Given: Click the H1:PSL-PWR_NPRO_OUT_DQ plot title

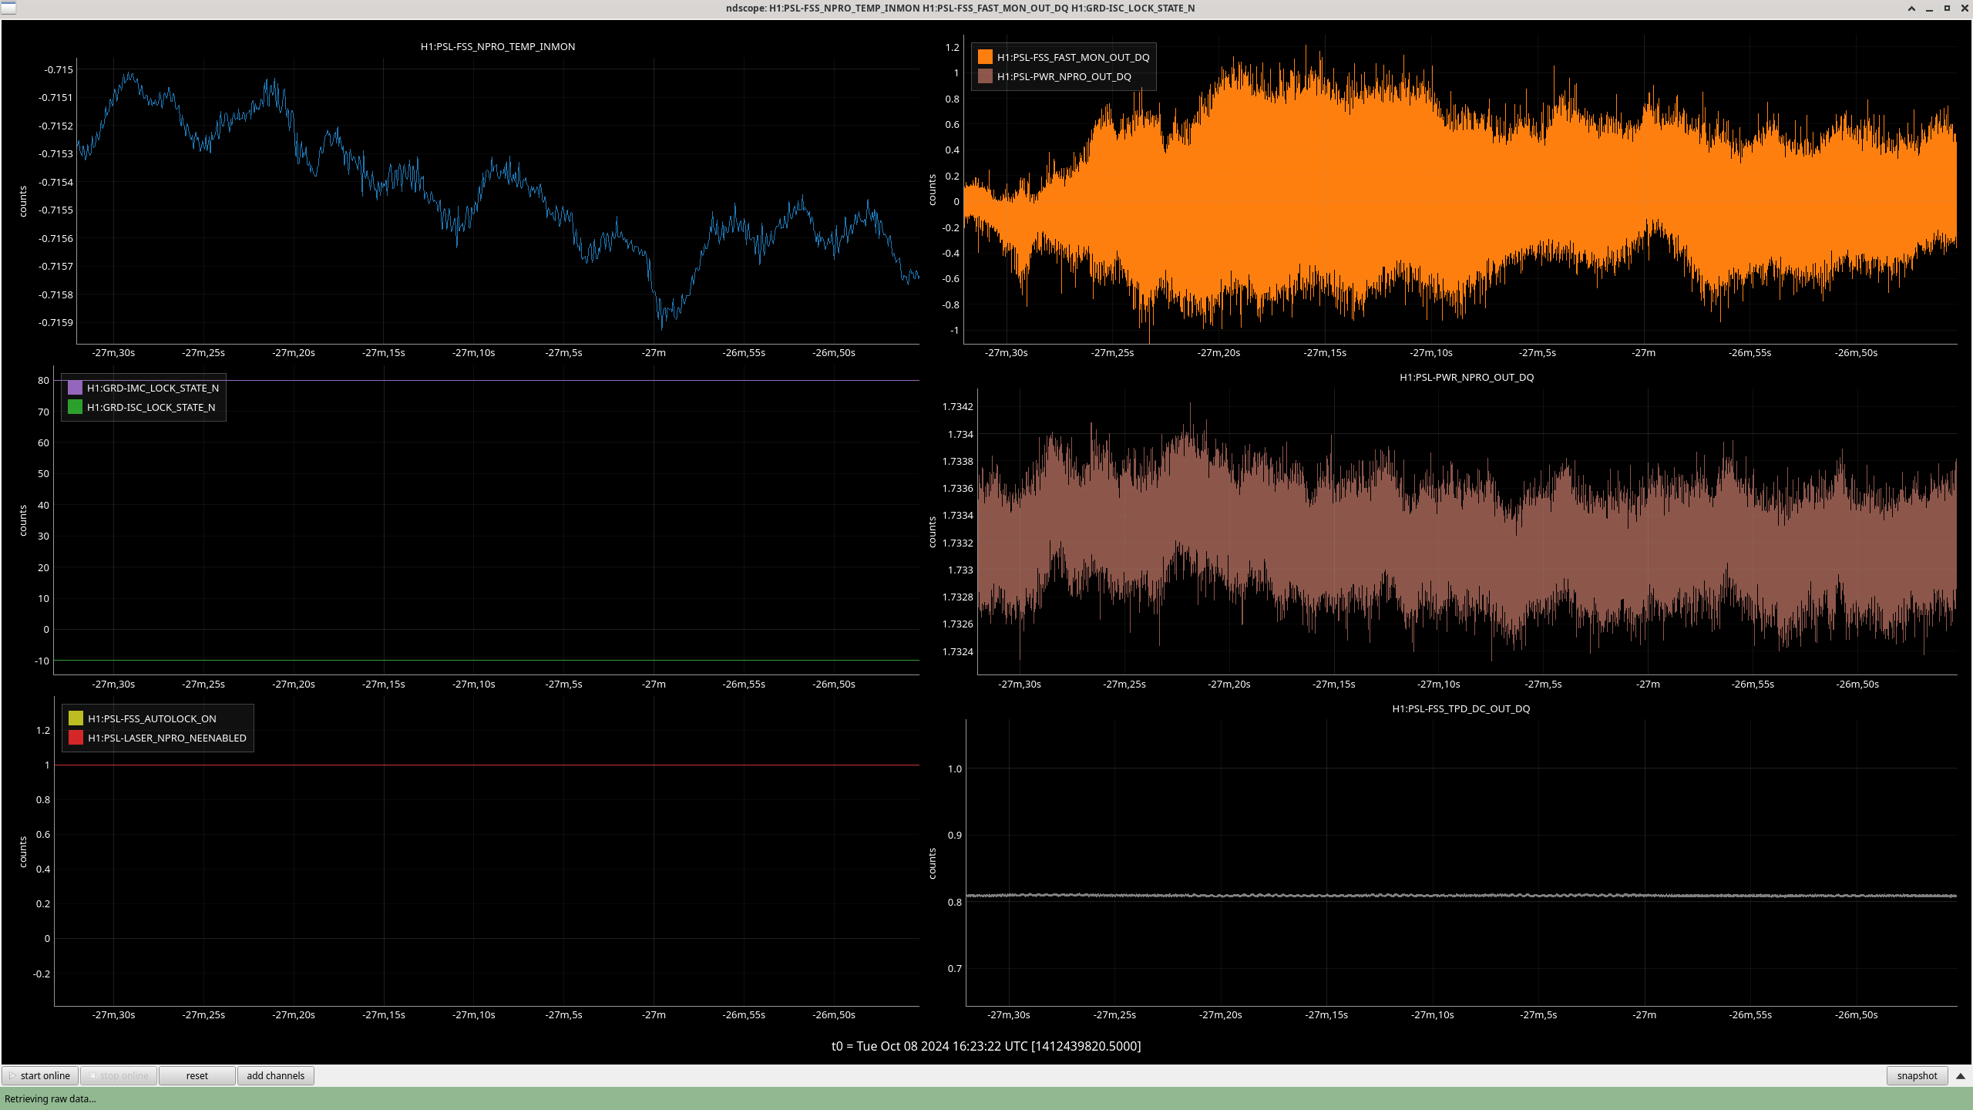Looking at the screenshot, I should [x=1467, y=377].
